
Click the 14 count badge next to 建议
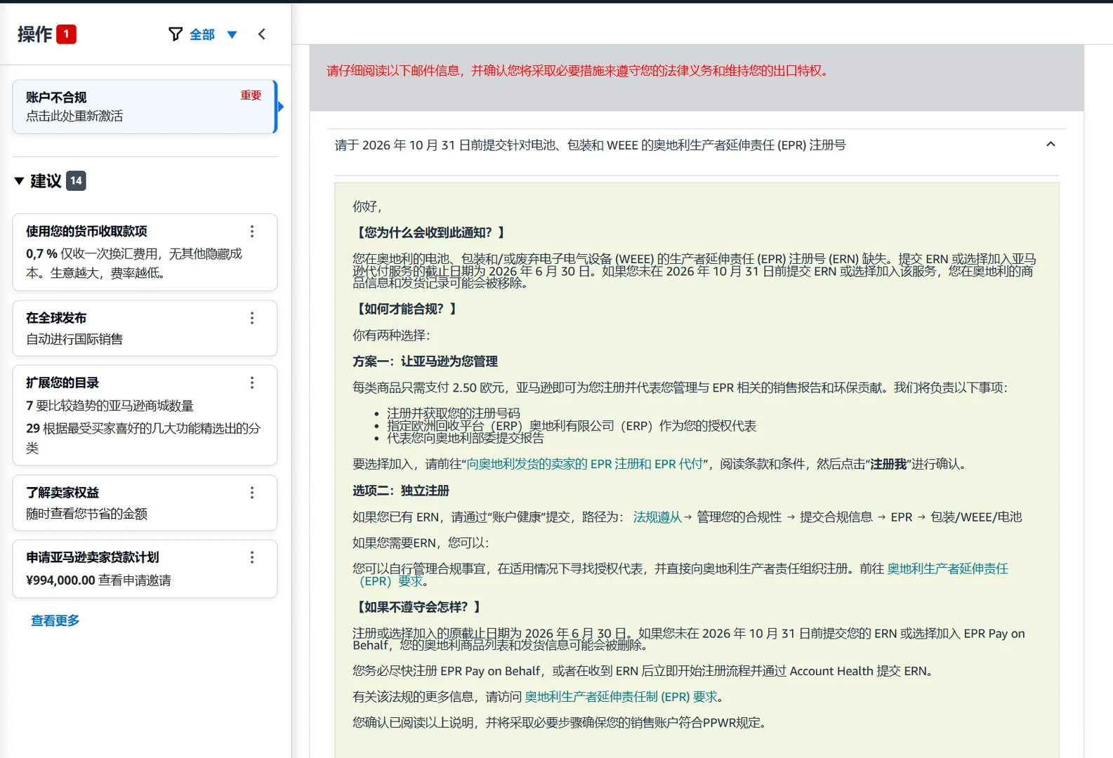tap(76, 180)
